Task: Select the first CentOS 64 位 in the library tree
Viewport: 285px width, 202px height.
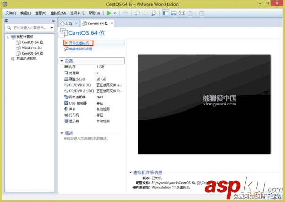Action: pyautogui.click(x=33, y=42)
